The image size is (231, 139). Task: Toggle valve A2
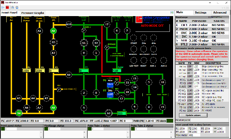point(53,53)
